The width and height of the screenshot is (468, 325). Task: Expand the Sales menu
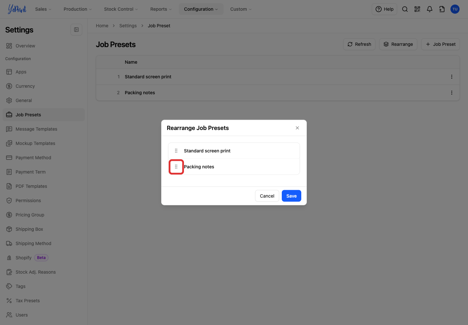(x=43, y=9)
